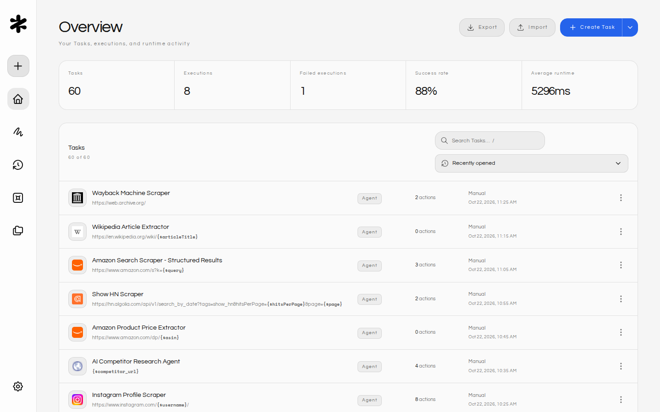Viewport: 660px width, 412px height.
Task: Open the home icon in sidebar
Action: 18,99
